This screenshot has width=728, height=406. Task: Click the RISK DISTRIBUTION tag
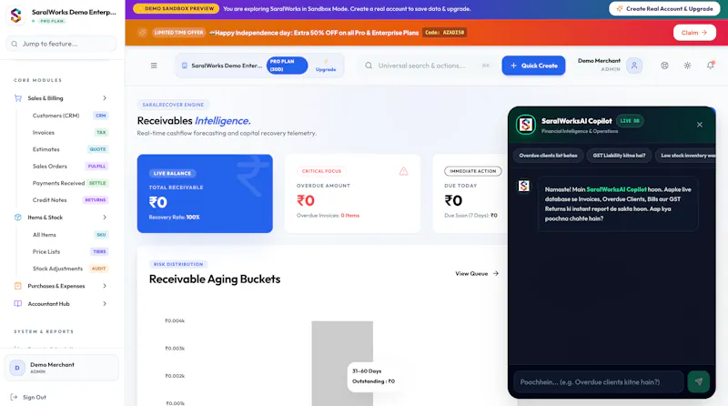pyautogui.click(x=178, y=264)
